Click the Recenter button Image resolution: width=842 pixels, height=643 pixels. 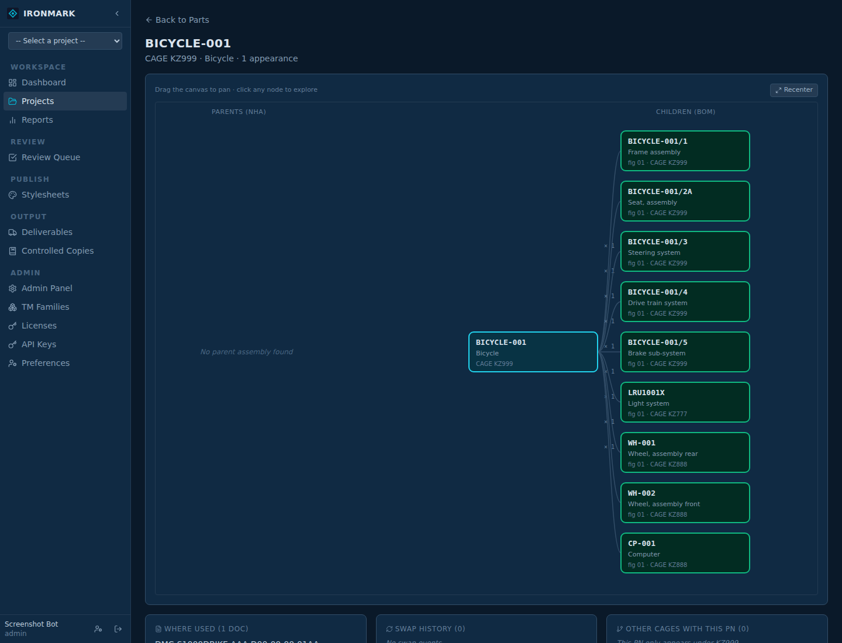[794, 90]
